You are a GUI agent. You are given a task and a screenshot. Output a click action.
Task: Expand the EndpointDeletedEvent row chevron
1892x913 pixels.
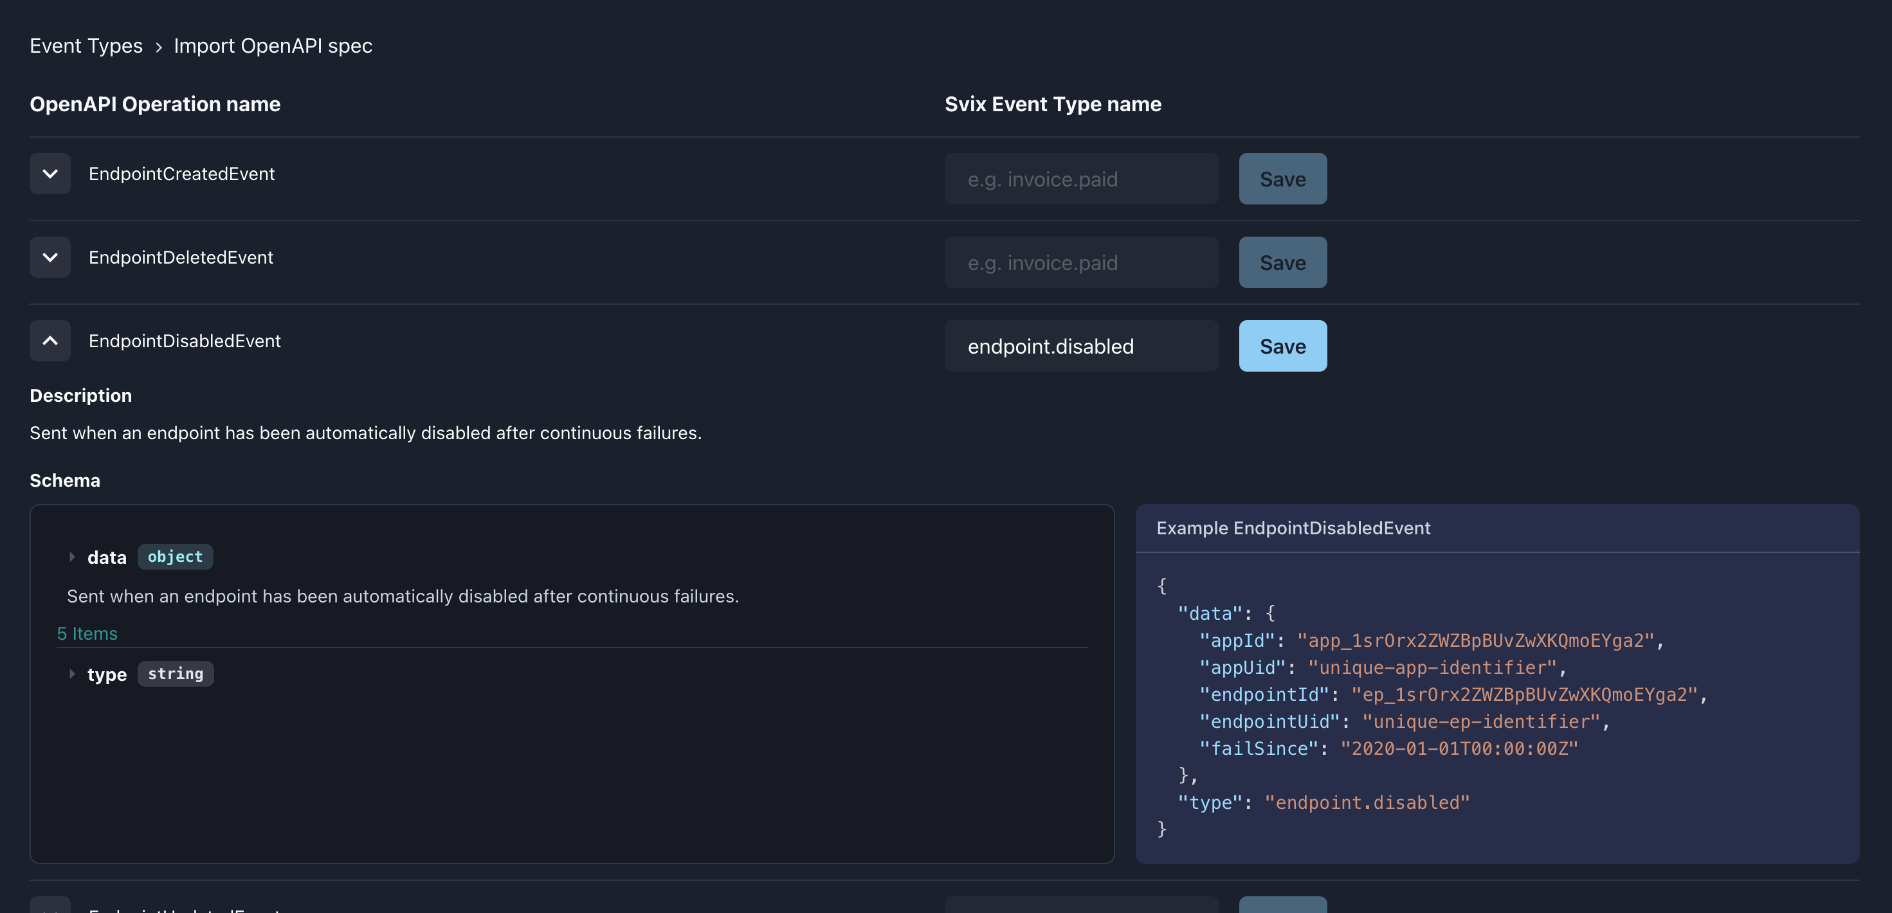50,257
